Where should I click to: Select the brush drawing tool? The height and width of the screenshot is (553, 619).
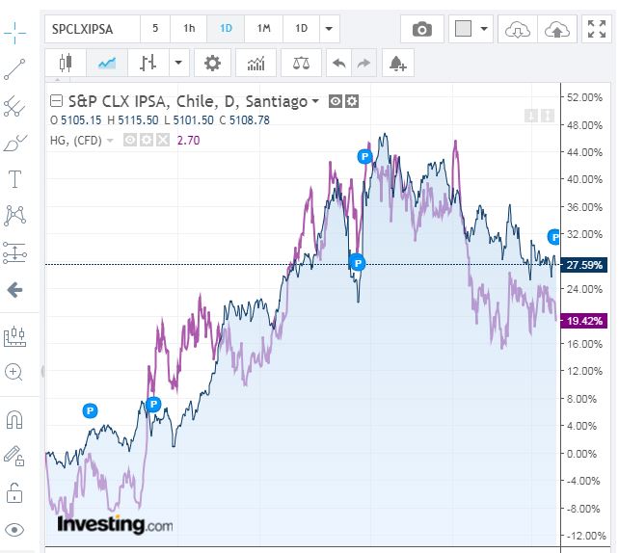pyautogui.click(x=14, y=143)
